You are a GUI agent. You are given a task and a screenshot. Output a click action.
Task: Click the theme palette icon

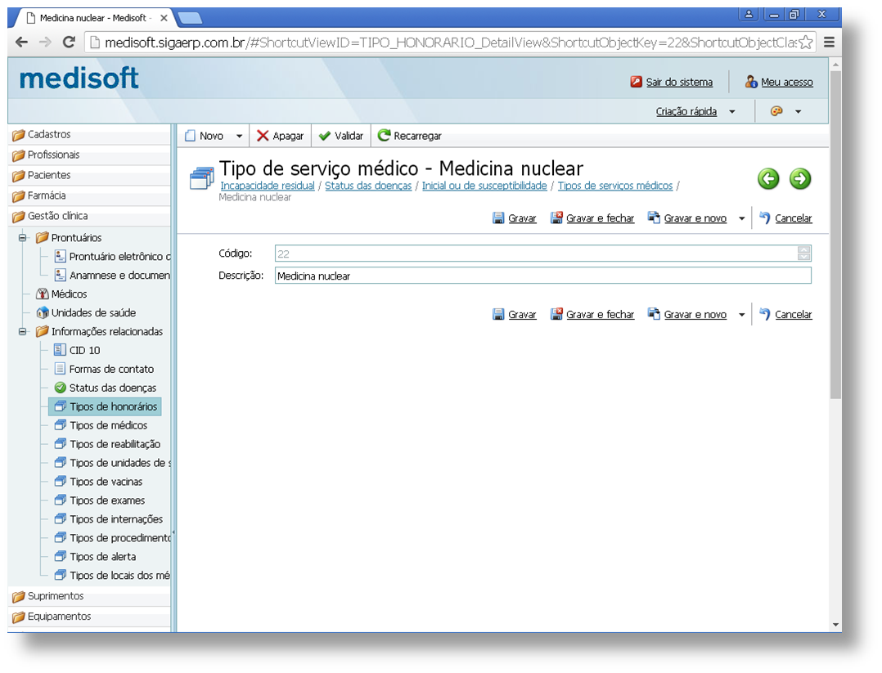[776, 111]
